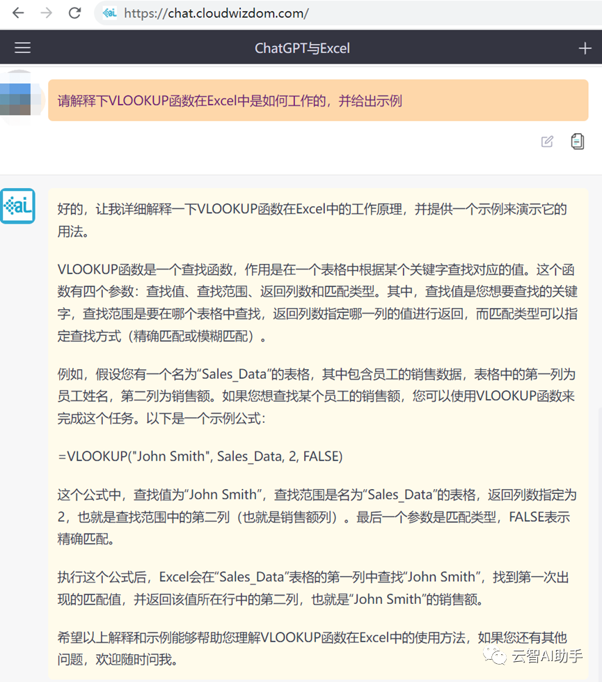602x682 pixels.
Task: Click the paragraph starting with 好的，让我详细解释
Action: tap(312, 220)
